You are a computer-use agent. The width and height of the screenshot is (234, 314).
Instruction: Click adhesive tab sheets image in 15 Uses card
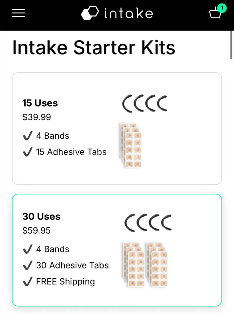coord(131,146)
